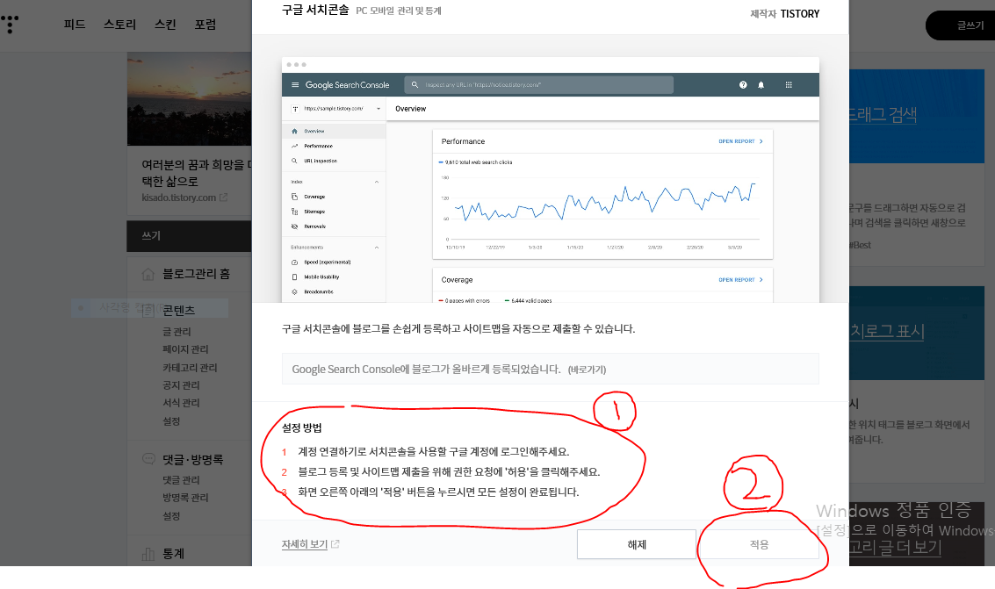995x589 pixels.
Task: Click the 구글 서치콘솔 dialog title
Action: [x=315, y=11]
